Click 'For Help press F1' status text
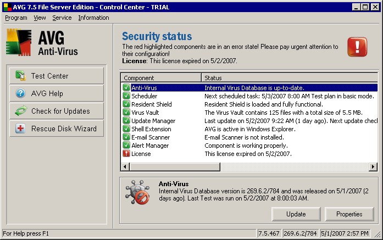The width and height of the screenshot is (383, 240). (x=26, y=233)
